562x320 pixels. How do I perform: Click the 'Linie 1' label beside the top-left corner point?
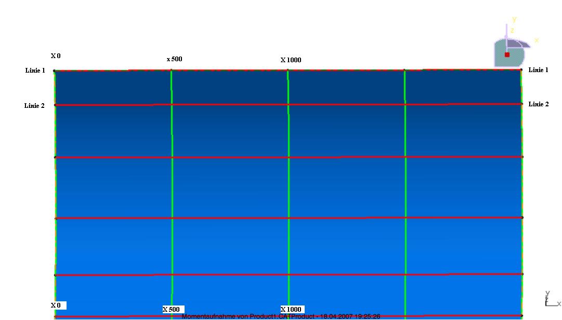pyautogui.click(x=35, y=71)
